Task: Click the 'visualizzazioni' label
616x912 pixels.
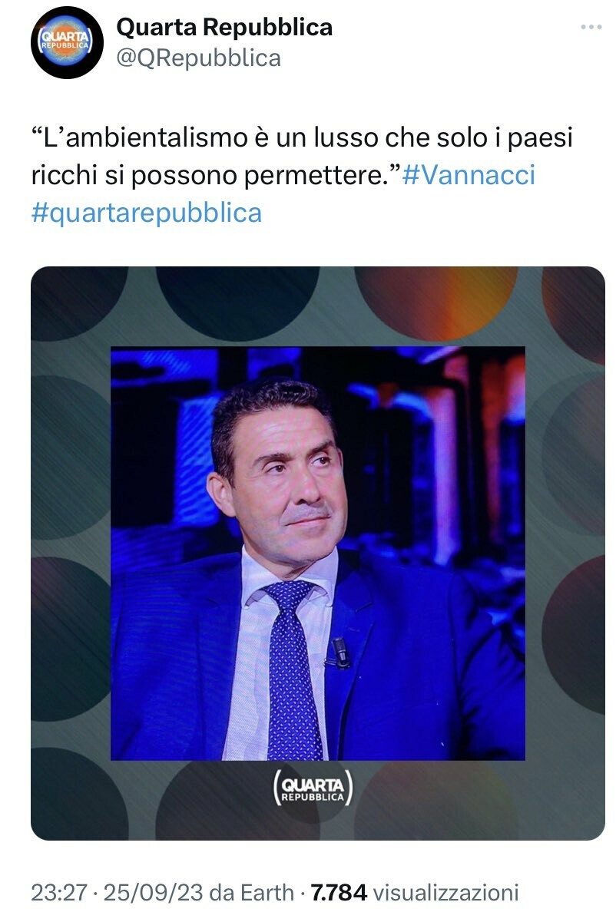Action: coord(445,892)
